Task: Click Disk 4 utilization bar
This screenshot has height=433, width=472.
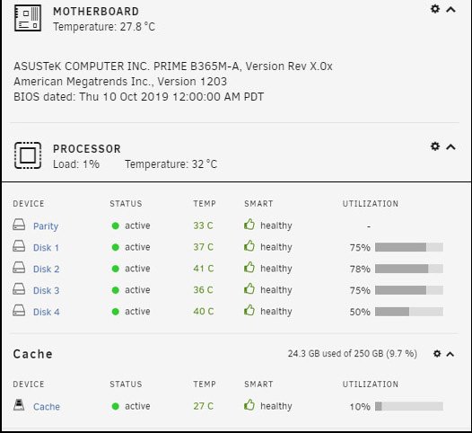Action: tap(409, 312)
